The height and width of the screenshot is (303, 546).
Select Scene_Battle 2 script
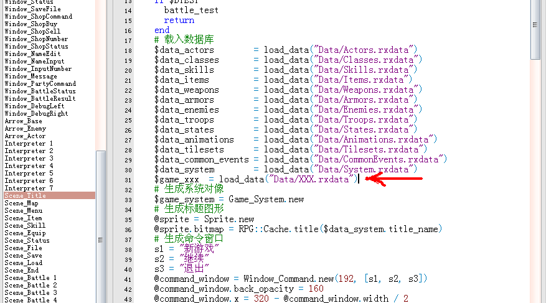click(x=31, y=285)
